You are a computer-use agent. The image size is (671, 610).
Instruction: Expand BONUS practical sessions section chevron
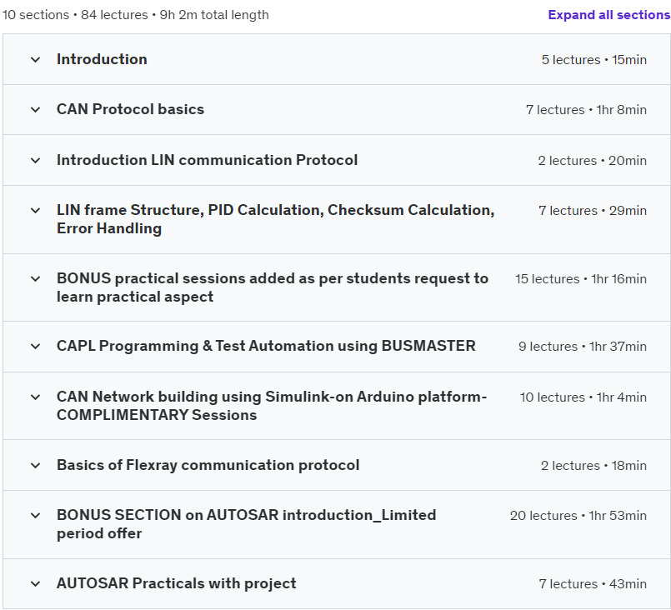36,279
